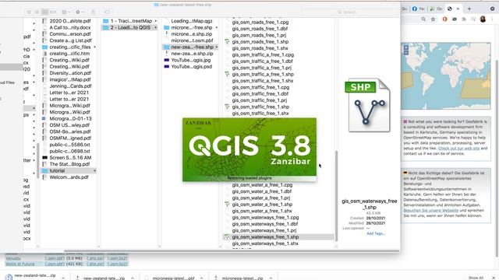
Task: Zoom in on the Geofabrik map
Action: pos(406,47)
